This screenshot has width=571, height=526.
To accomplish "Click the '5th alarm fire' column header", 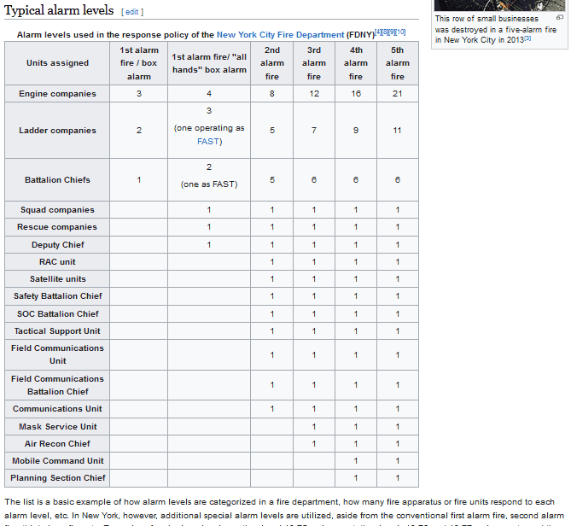I will (x=398, y=63).
